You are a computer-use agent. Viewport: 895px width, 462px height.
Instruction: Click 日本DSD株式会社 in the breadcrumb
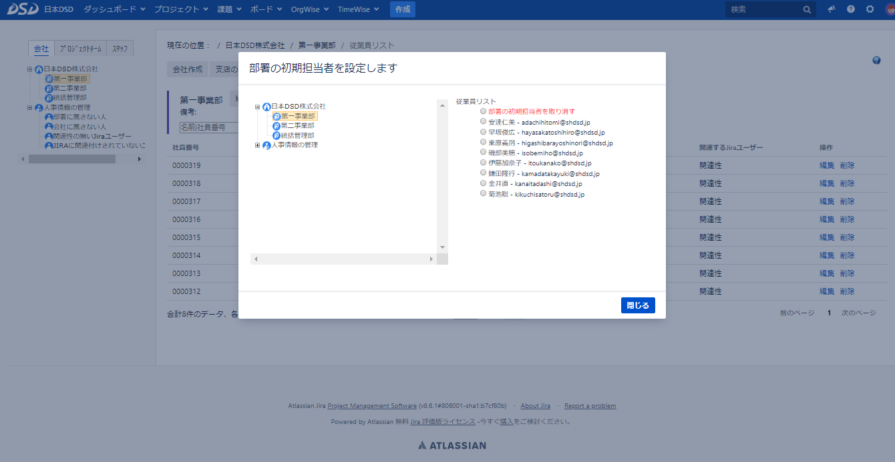tap(255, 45)
